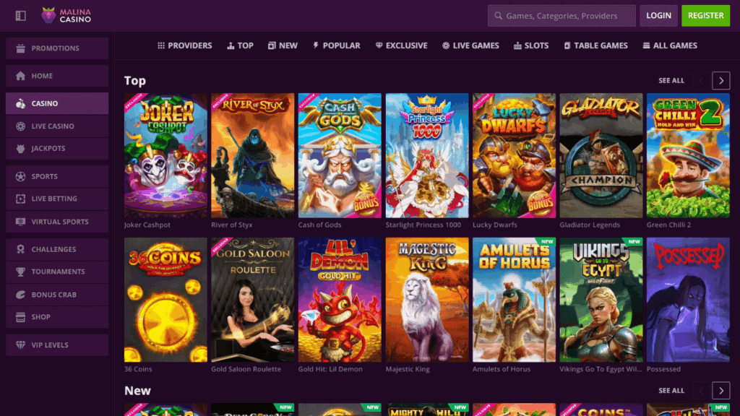Click the Shop icon in sidebar
740x416 pixels.
click(20, 317)
